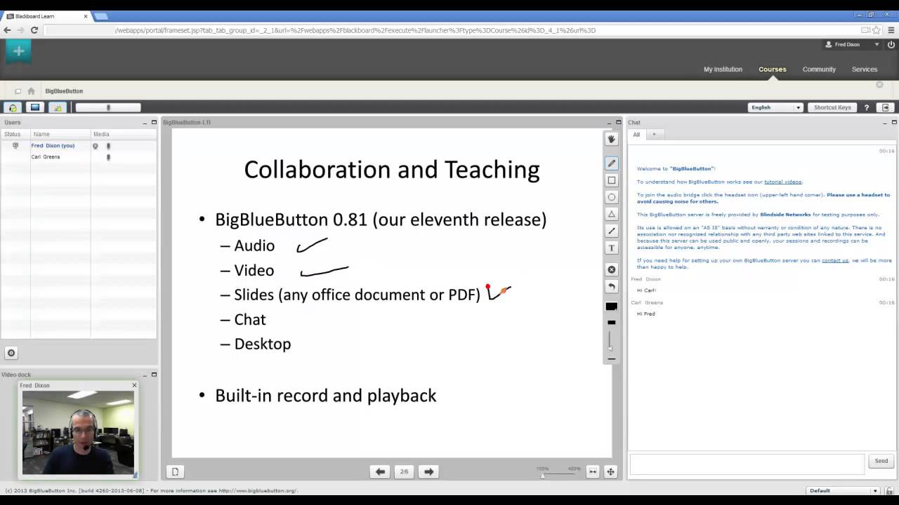899x505 pixels.
Task: Select the Pan and Zoom hand tool
Action: pos(611,140)
